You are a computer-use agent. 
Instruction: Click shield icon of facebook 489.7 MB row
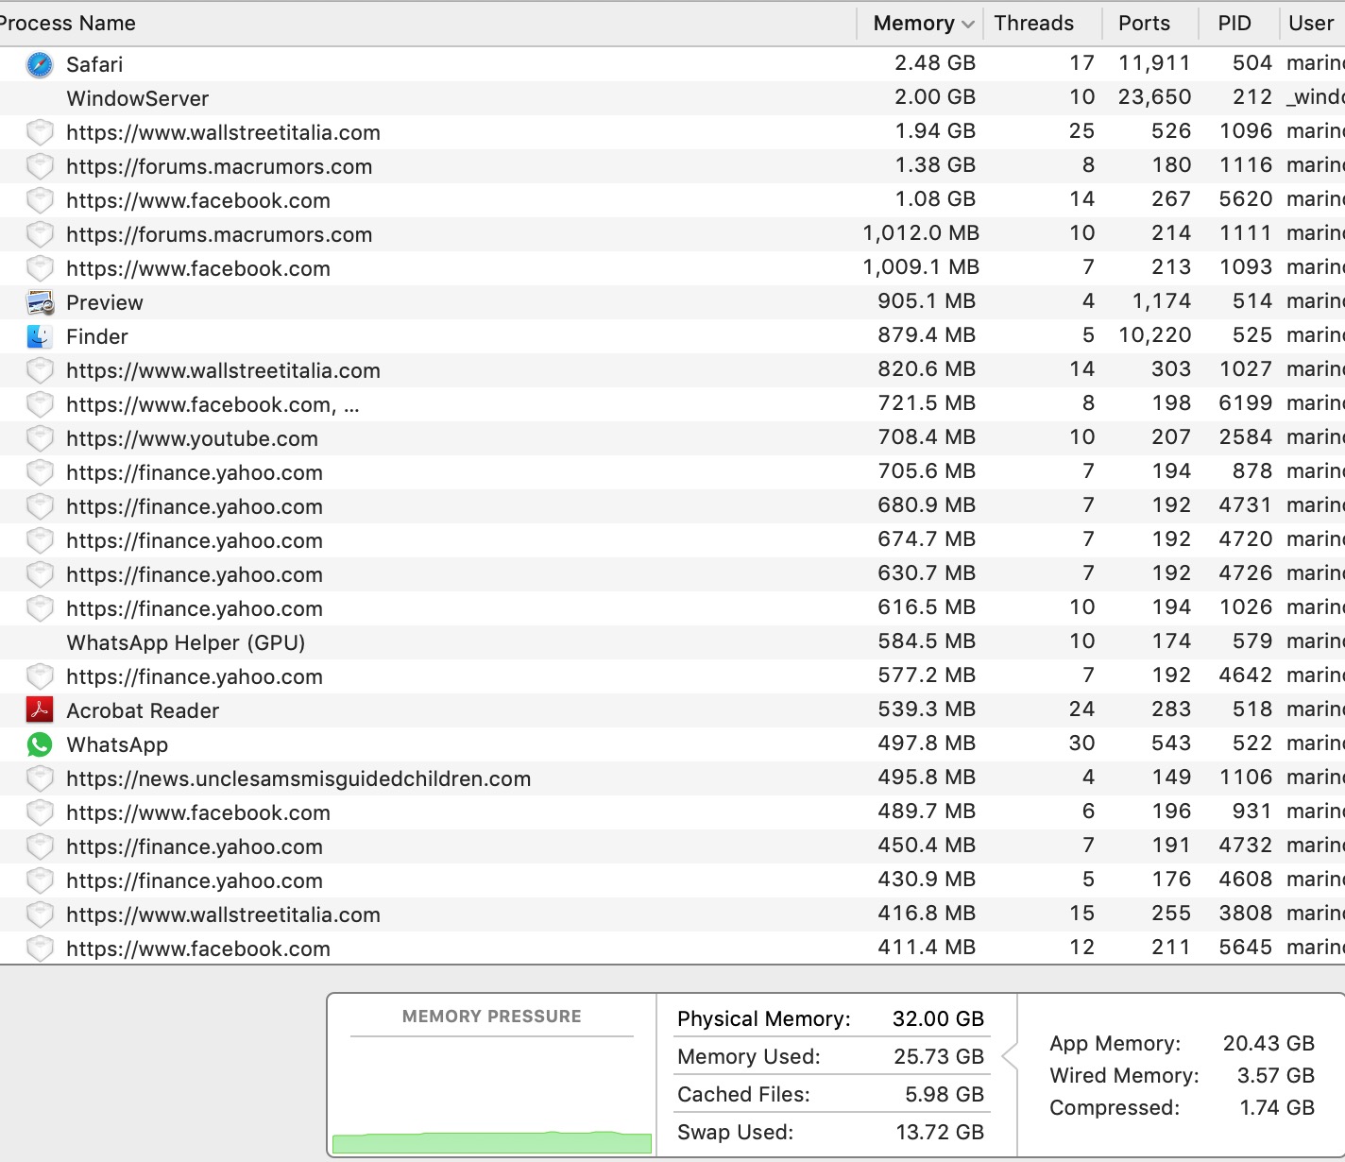40,812
